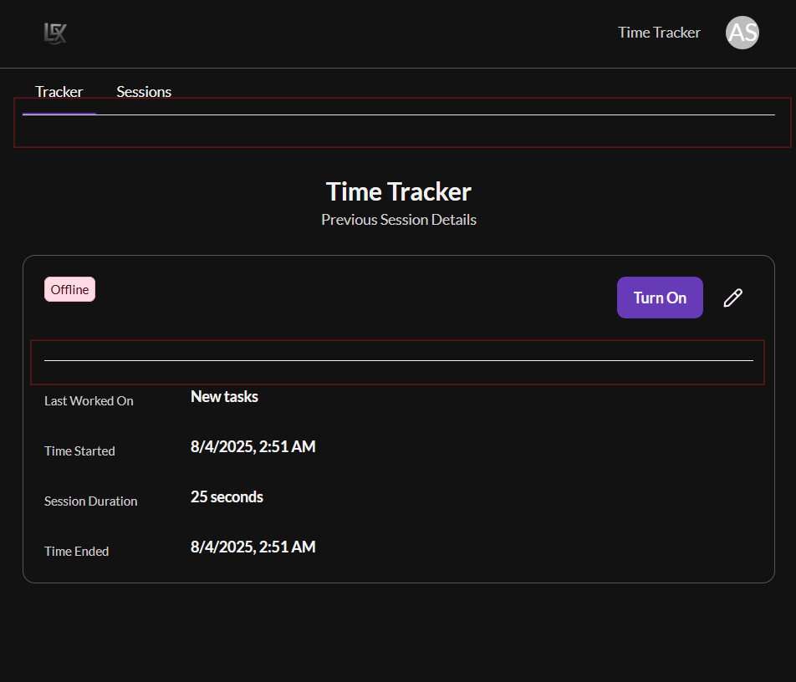Screen dimensions: 796x682
Task: Click the 25 seconds duration value
Action: pos(227,496)
